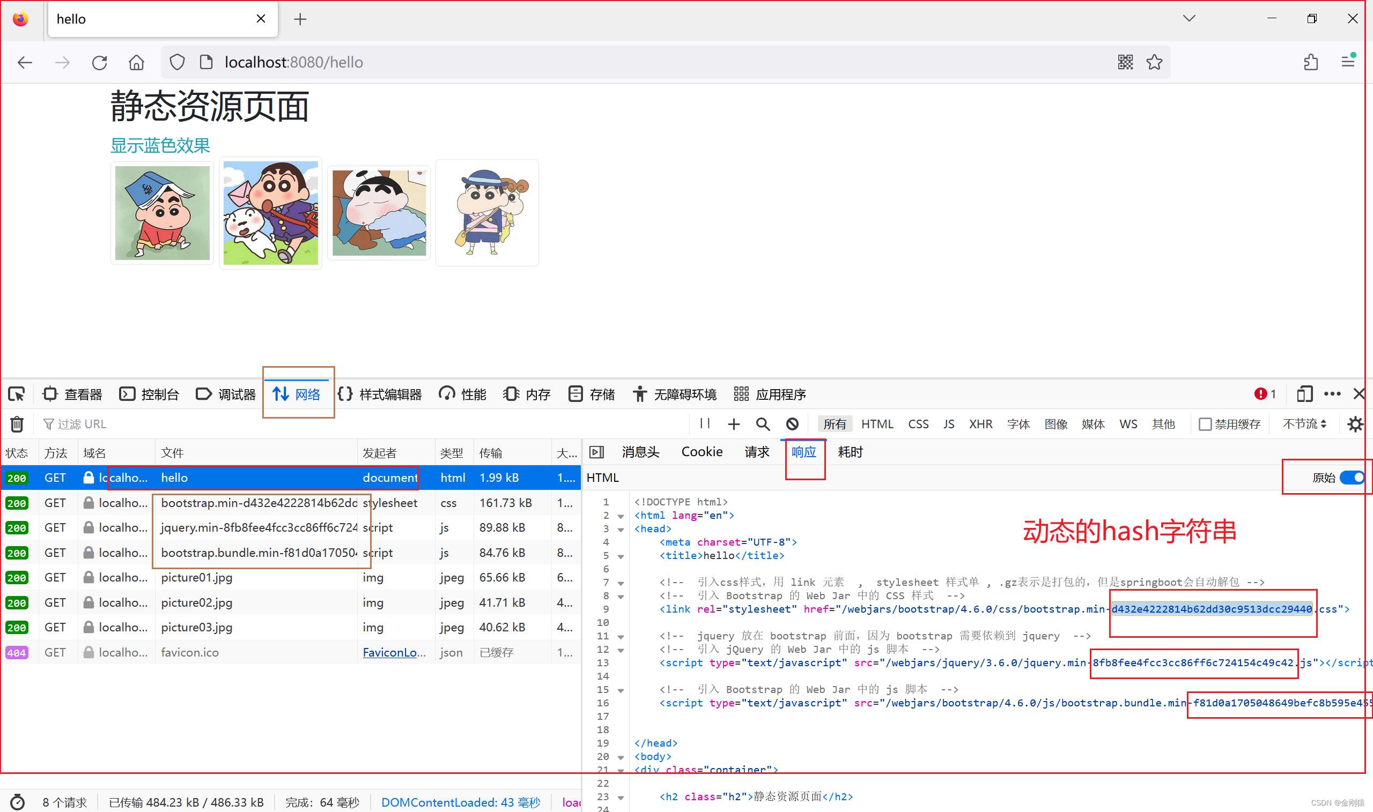Activate the element picker icon in devtools
The height and width of the screenshot is (812, 1373).
click(17, 394)
